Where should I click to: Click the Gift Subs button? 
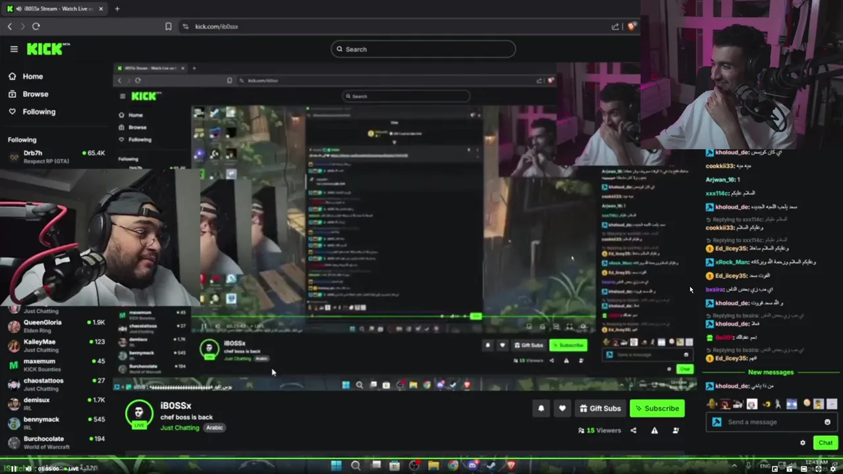pyautogui.click(x=599, y=408)
